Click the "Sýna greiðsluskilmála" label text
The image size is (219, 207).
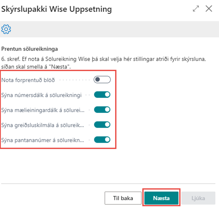pyautogui.click(x=43, y=125)
